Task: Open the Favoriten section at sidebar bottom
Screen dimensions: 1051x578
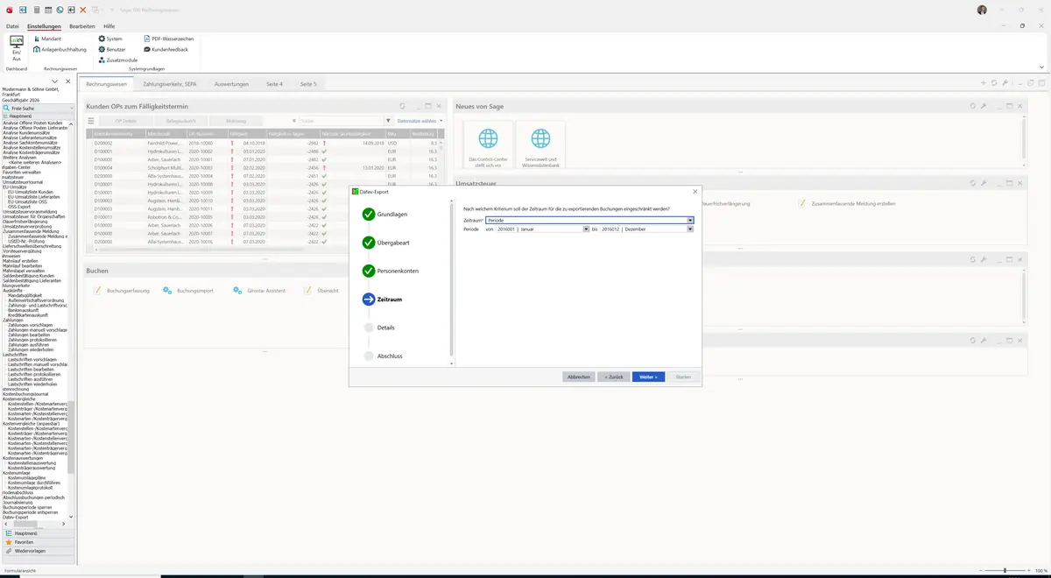Action: tap(37, 542)
